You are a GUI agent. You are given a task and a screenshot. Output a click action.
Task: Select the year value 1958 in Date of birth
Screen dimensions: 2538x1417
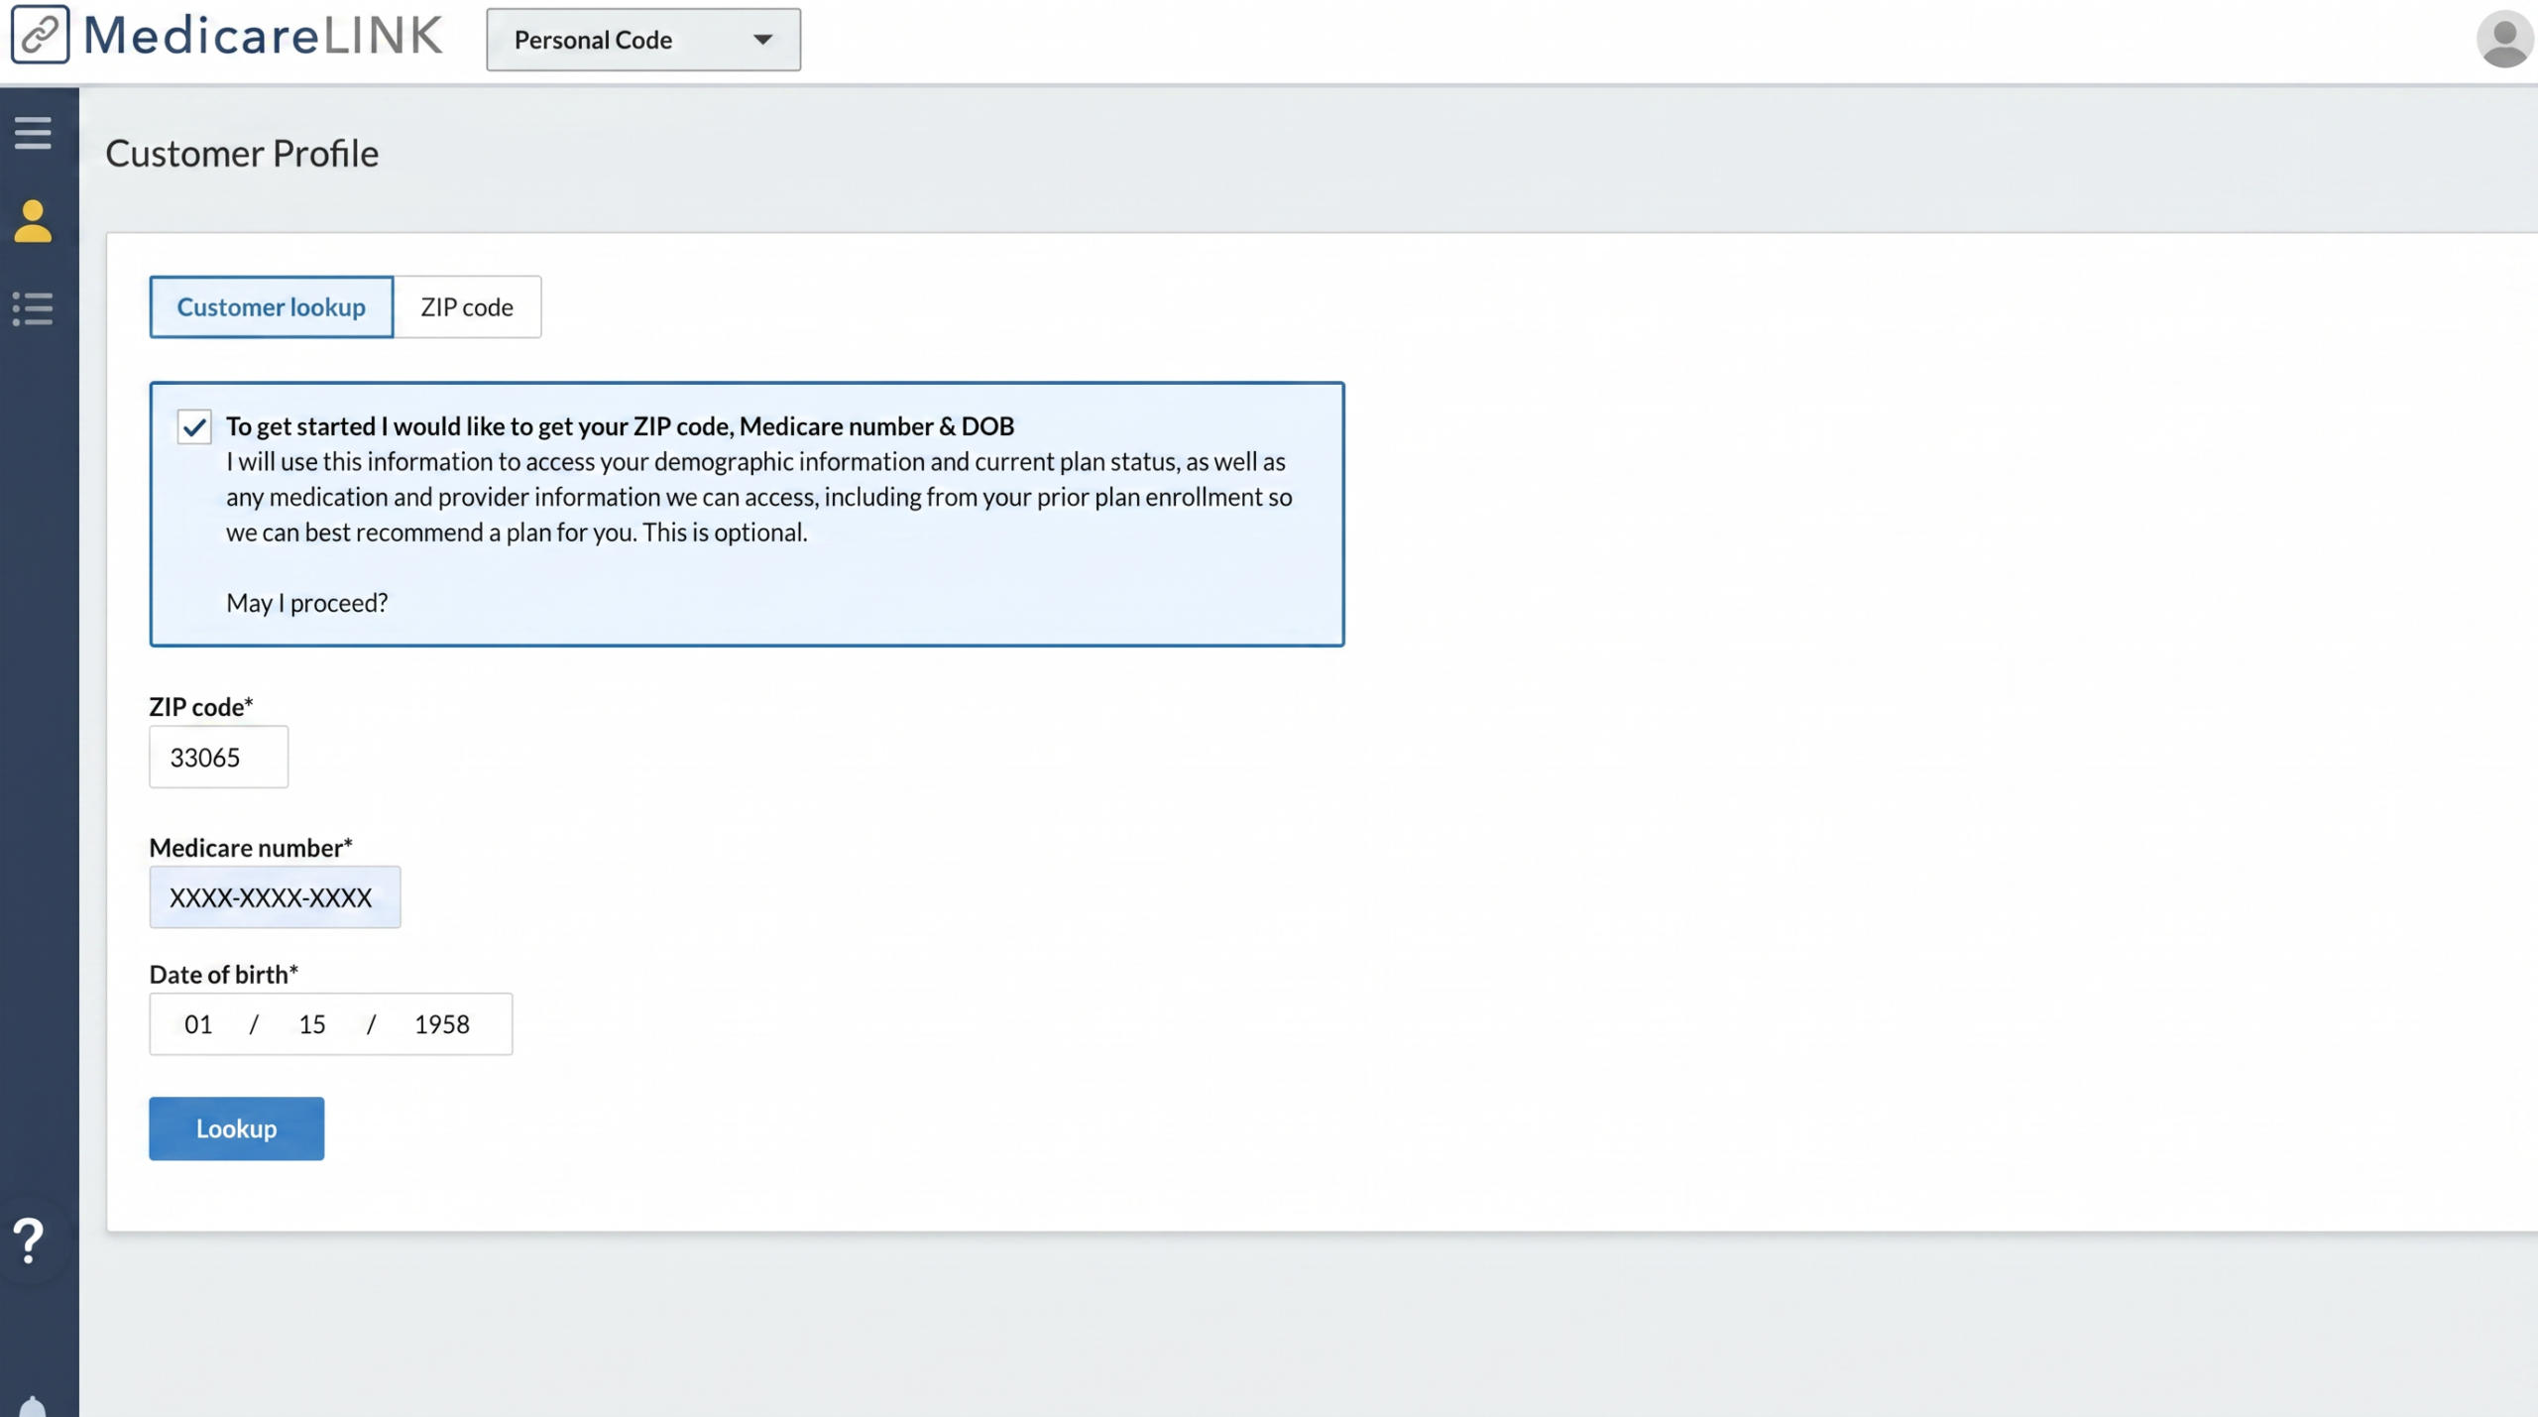pos(442,1024)
